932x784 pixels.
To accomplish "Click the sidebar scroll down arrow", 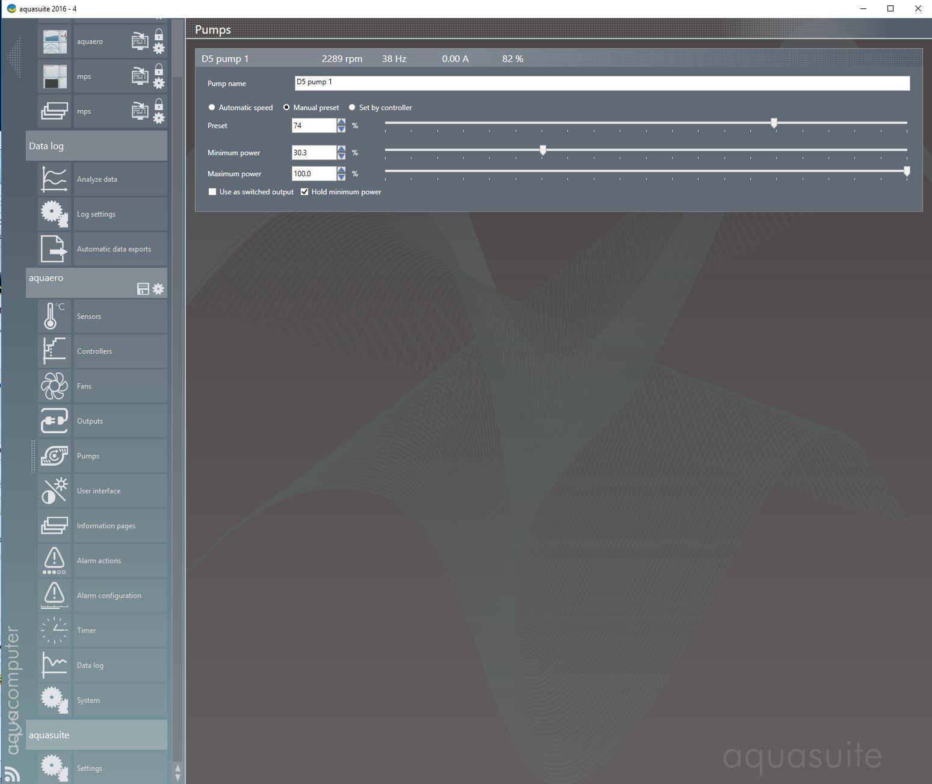I will (x=177, y=777).
